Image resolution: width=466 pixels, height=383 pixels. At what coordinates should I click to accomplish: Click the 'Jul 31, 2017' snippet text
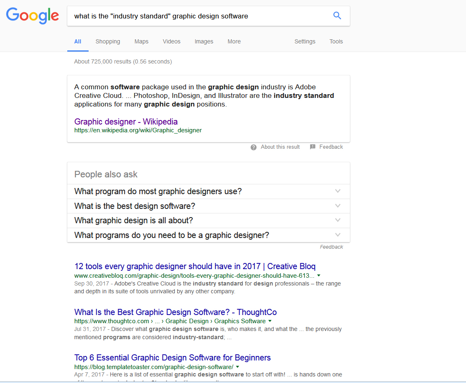[90, 329]
